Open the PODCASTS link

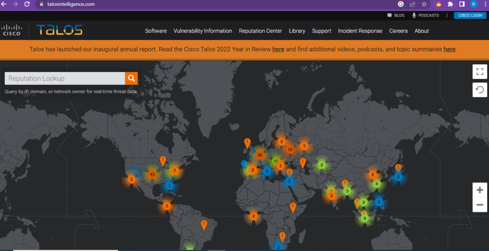pyautogui.click(x=425, y=15)
